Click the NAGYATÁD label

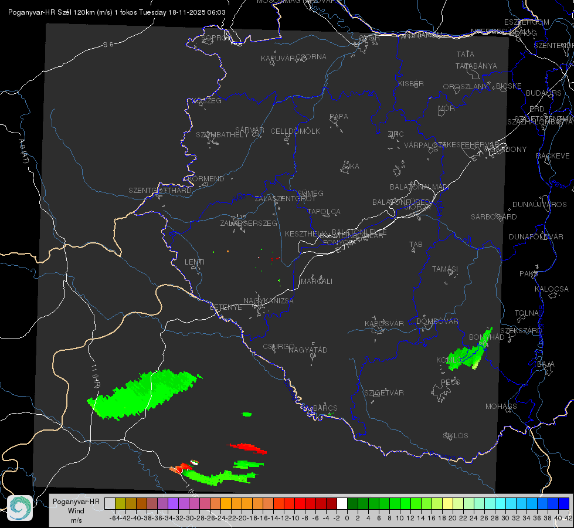pos(308,350)
